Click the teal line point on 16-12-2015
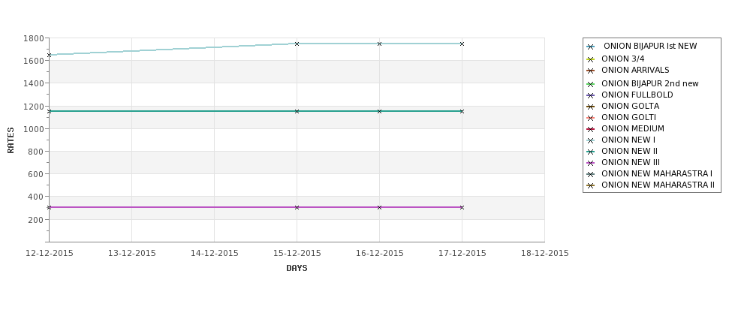Viewport: 732px width, 322px height. point(380,112)
